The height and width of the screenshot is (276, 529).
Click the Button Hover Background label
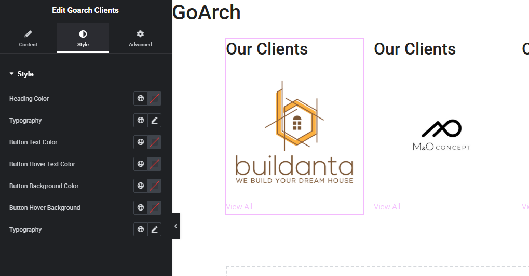[x=45, y=208]
